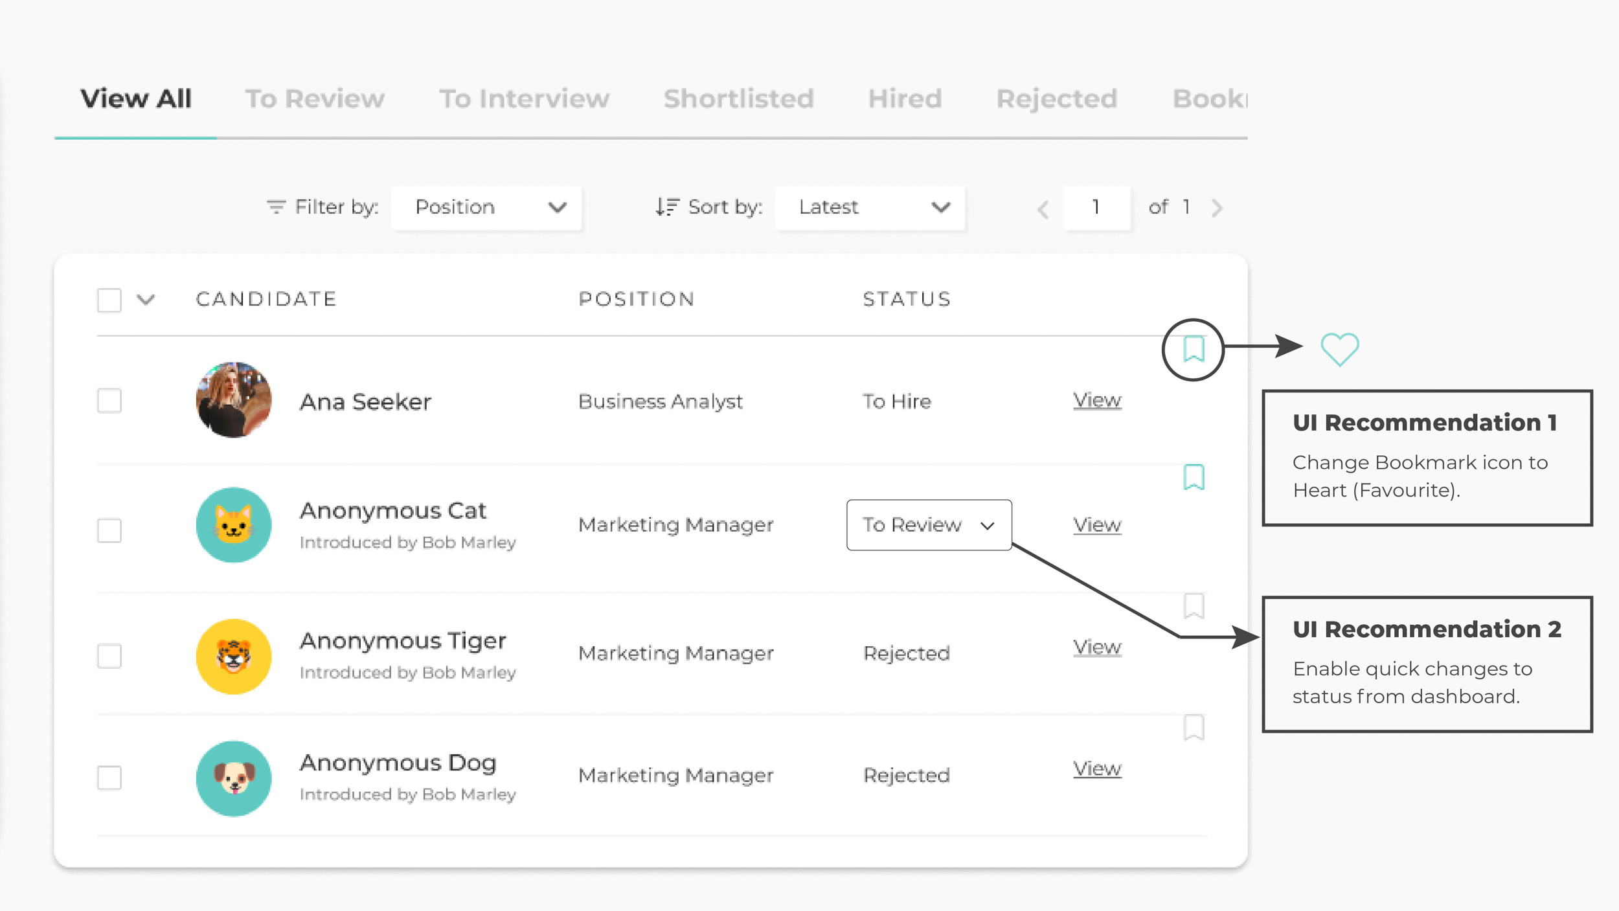Screen dimensions: 1619x911
Task: Expand the To Review status dropdown
Action: pyautogui.click(x=928, y=524)
